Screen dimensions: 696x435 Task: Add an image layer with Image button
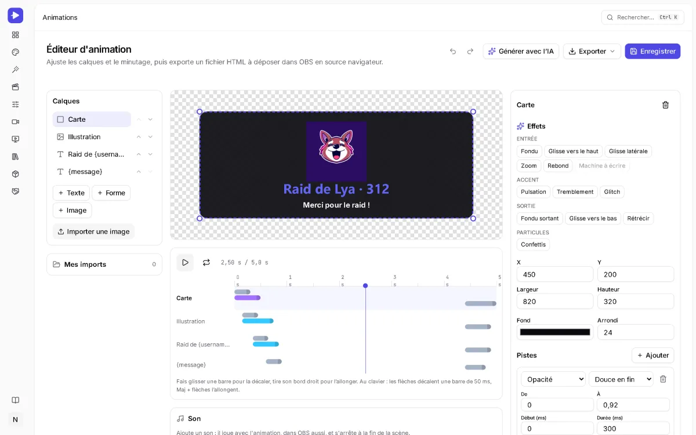72,211
